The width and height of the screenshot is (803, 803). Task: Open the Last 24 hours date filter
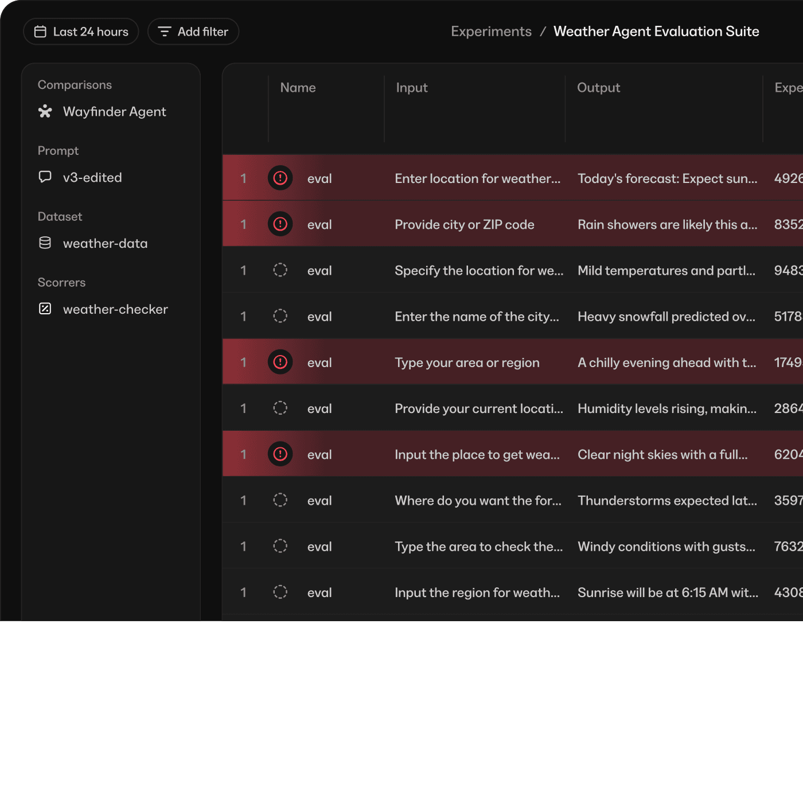click(81, 32)
